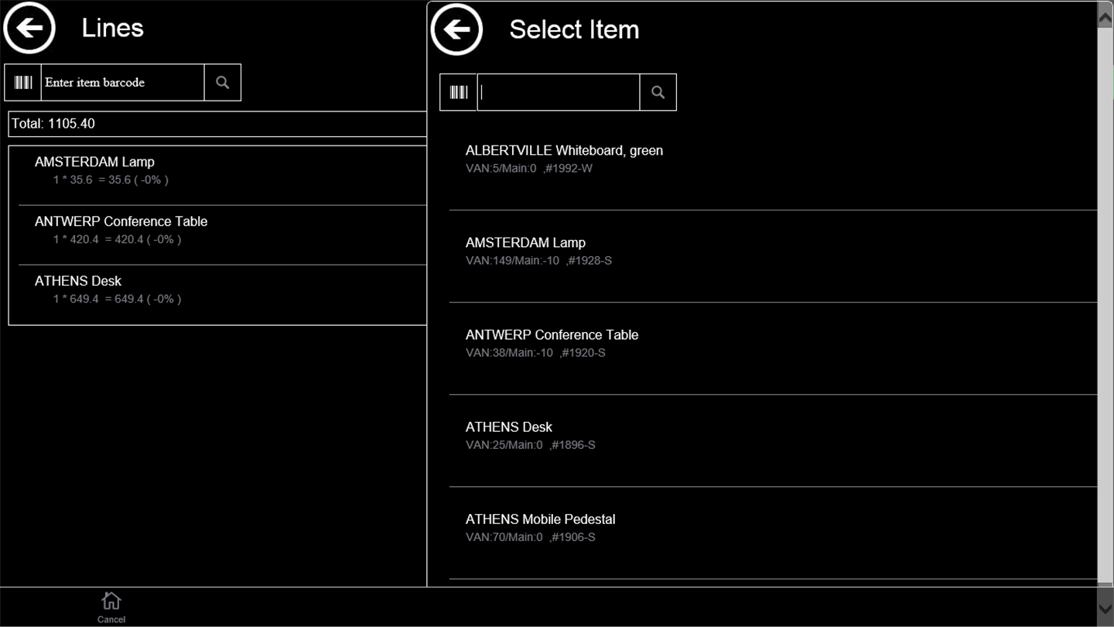The image size is (1114, 627).
Task: Go back from the Lines screen
Action: click(29, 29)
